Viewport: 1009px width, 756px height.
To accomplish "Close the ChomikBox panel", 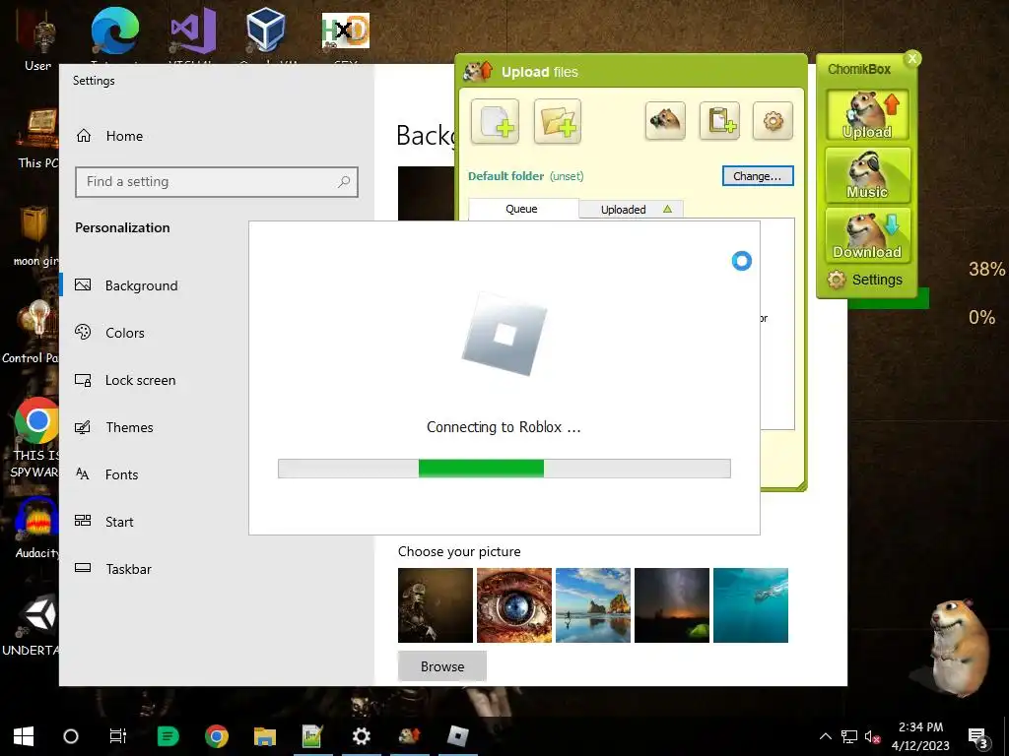I will coord(911,58).
